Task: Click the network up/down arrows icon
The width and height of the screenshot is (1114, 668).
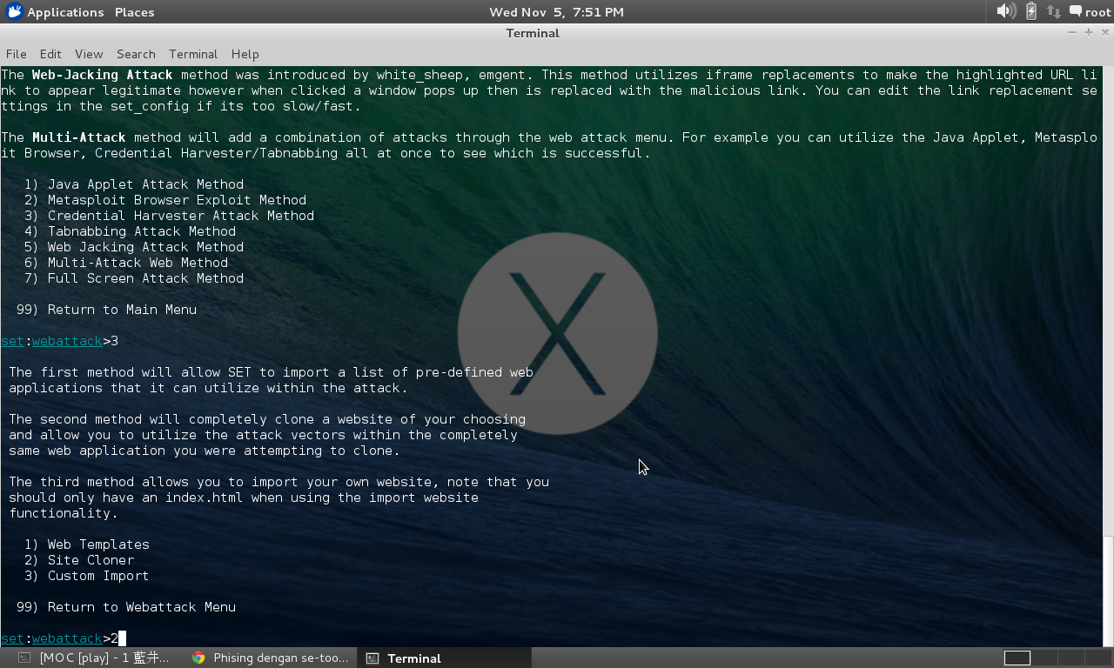Action: [x=1053, y=11]
